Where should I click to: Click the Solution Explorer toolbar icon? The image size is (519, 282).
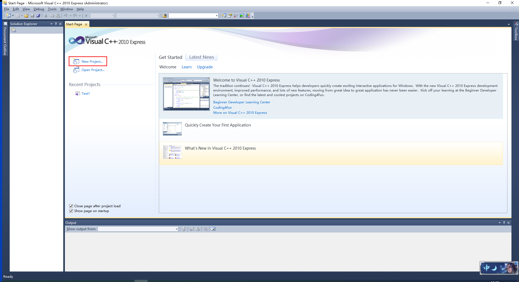(224, 16)
